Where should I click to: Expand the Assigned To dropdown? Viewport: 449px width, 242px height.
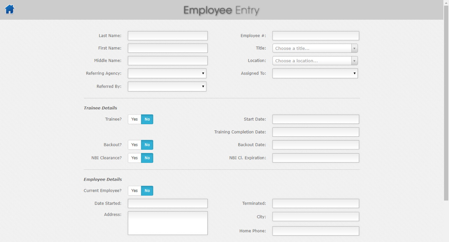tap(315, 73)
